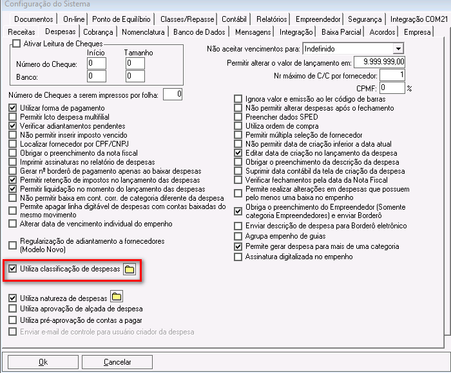Toggle Gerar nº borderô de pagamento checkbox

click(x=13, y=171)
